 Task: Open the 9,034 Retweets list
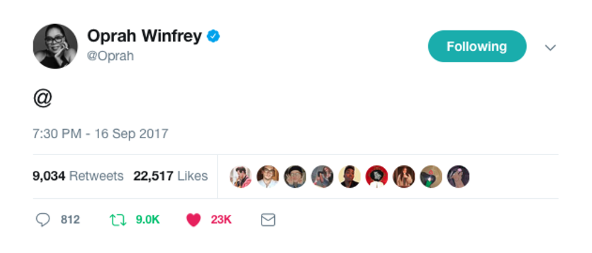(x=78, y=176)
